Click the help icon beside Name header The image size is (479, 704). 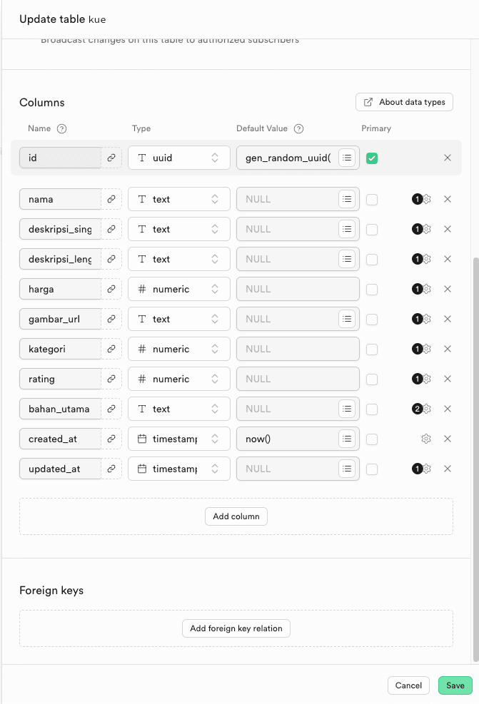[62, 129]
